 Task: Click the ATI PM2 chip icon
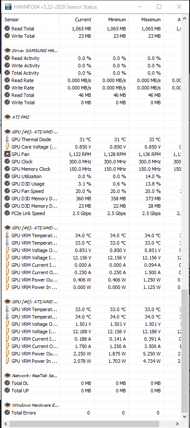pyautogui.click(x=7, y=117)
